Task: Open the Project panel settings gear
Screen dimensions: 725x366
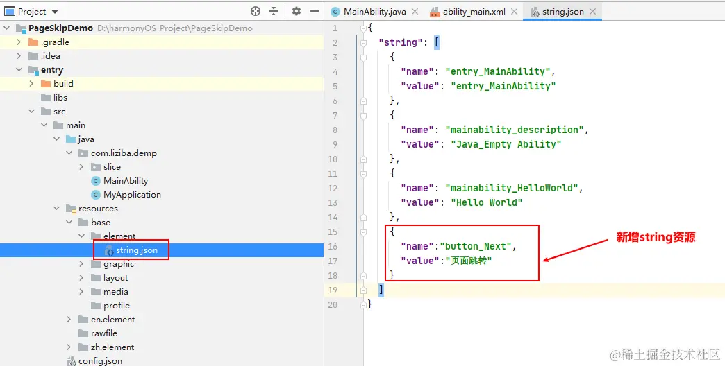Action: tap(297, 12)
